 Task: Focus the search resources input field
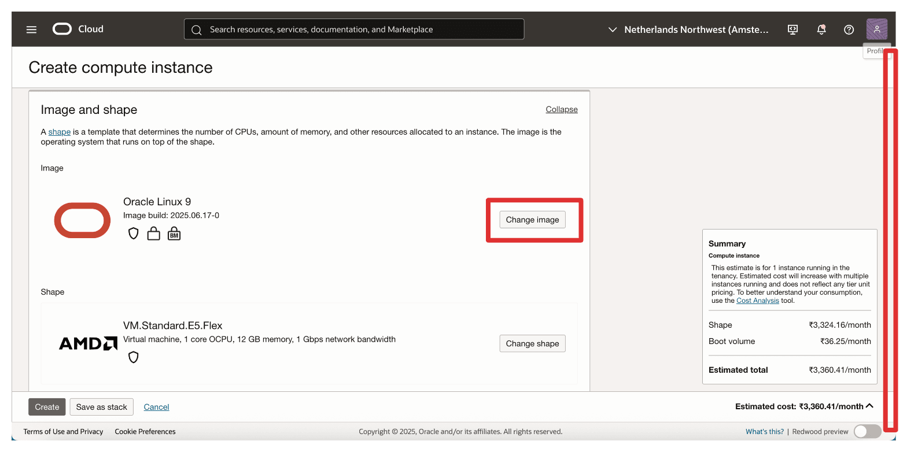point(354,29)
